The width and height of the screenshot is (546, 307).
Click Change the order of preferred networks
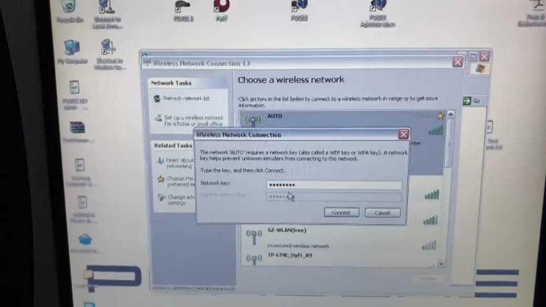(x=175, y=181)
